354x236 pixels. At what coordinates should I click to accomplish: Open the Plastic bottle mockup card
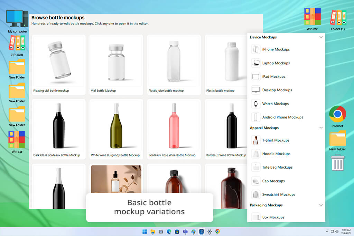pos(226,65)
